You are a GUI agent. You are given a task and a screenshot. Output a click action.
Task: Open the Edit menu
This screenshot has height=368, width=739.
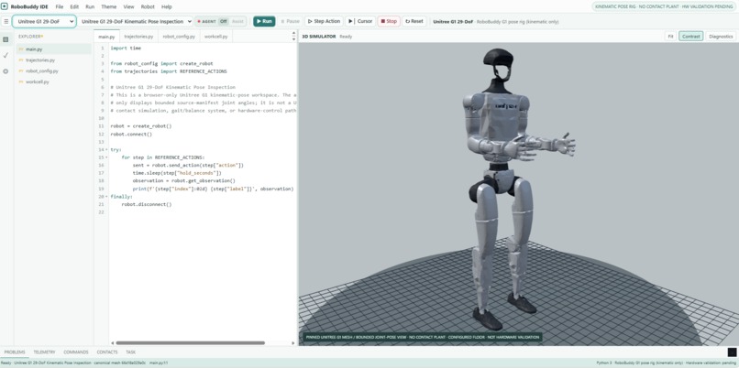point(74,7)
